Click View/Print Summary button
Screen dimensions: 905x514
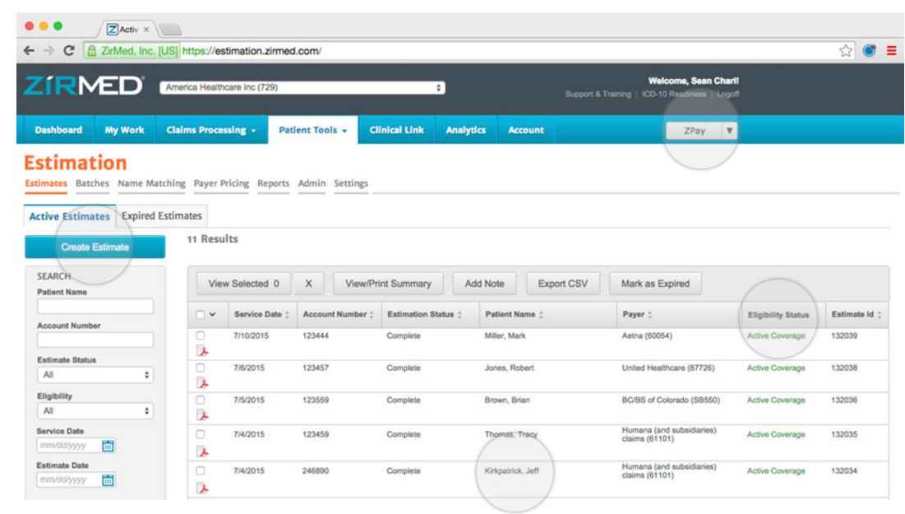pos(388,284)
